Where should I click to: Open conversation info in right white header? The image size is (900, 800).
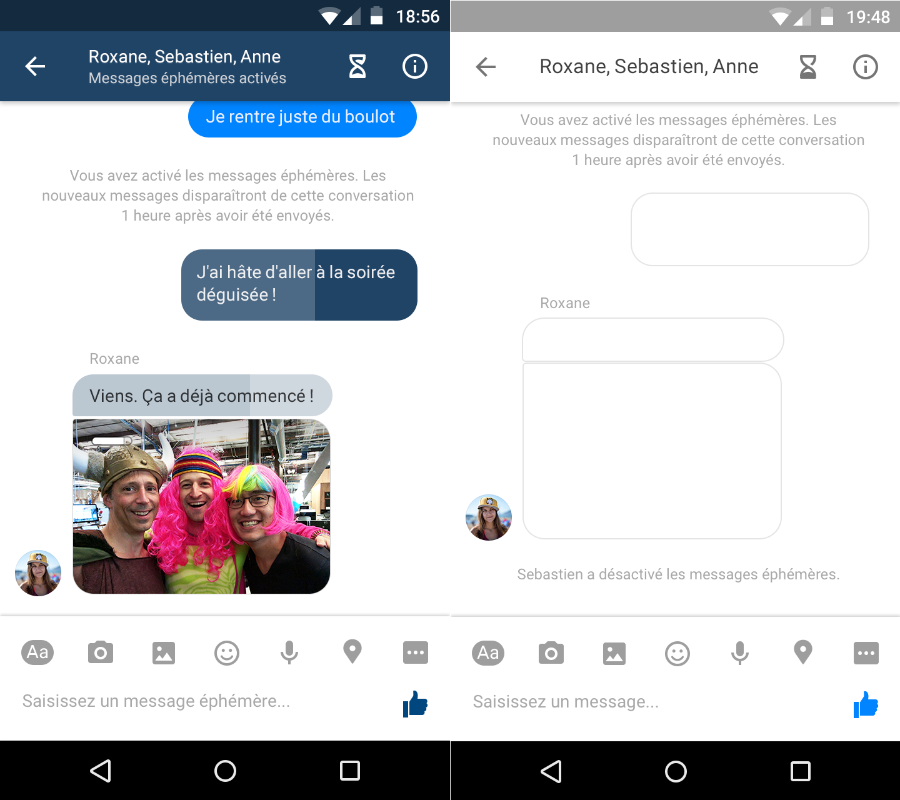click(865, 66)
